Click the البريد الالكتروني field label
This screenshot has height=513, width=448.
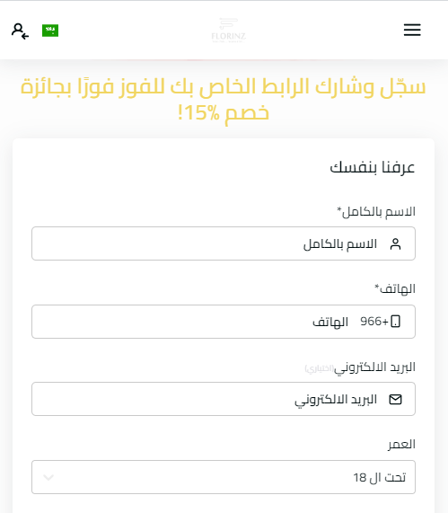374,367
